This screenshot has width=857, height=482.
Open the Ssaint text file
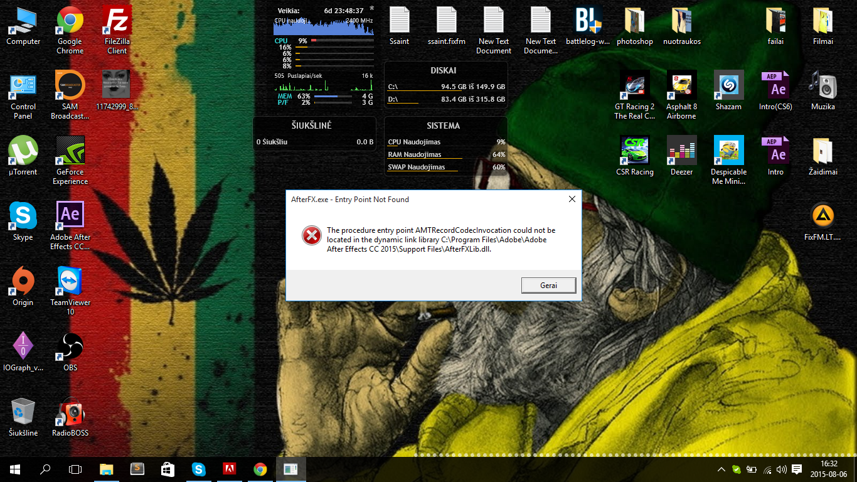(x=399, y=26)
